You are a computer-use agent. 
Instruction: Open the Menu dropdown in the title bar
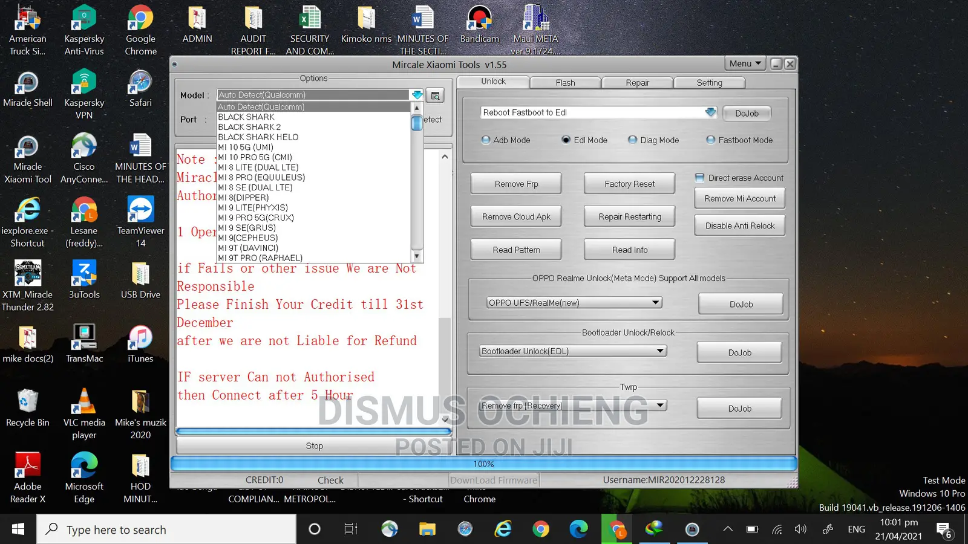click(x=745, y=63)
